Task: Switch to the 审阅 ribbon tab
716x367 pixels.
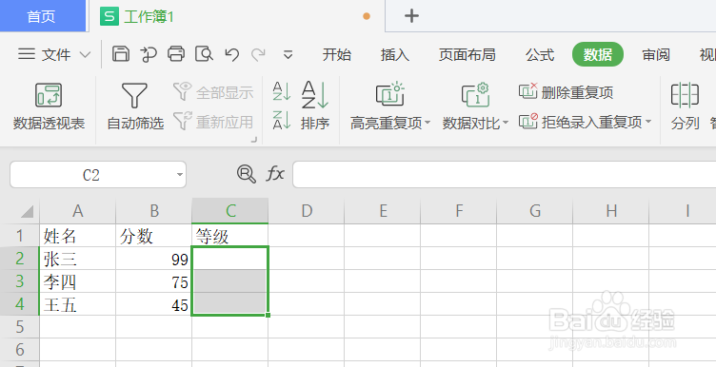Action: (656, 55)
